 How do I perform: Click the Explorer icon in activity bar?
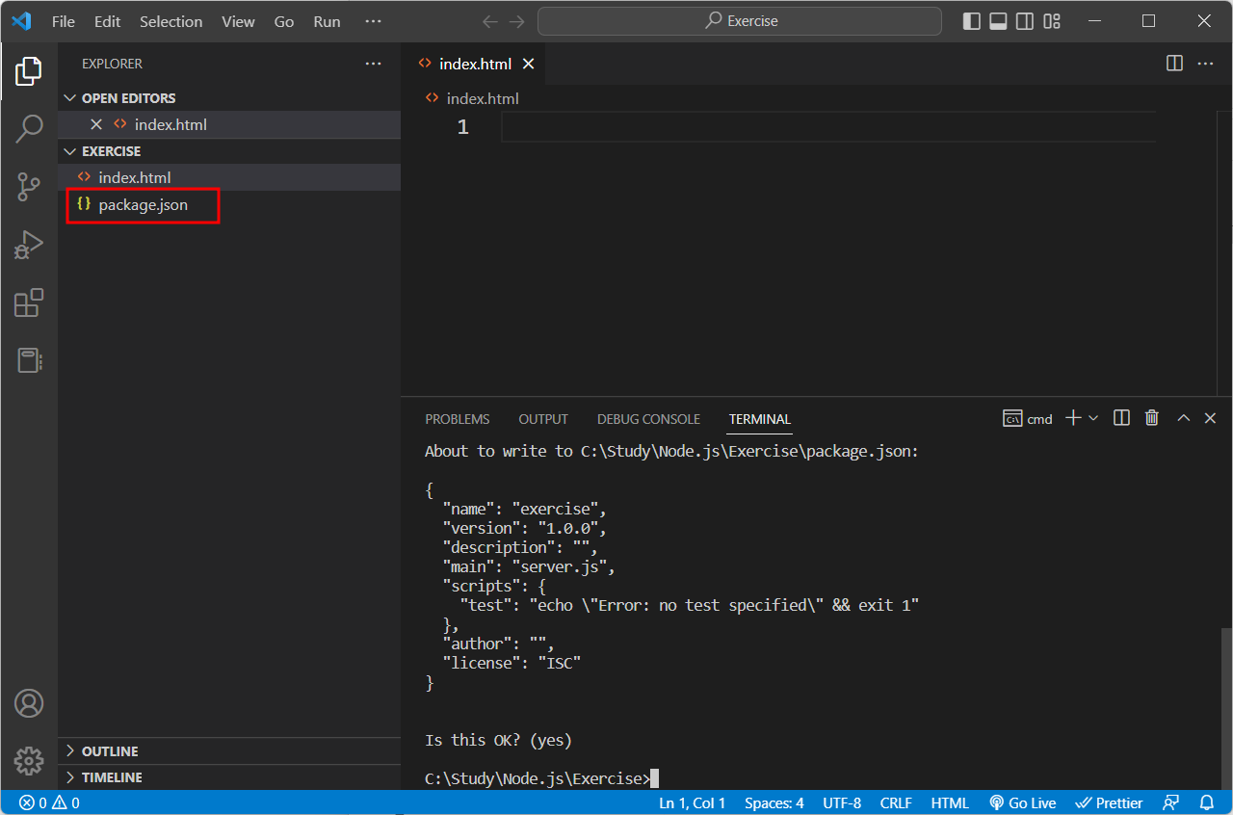(x=29, y=70)
